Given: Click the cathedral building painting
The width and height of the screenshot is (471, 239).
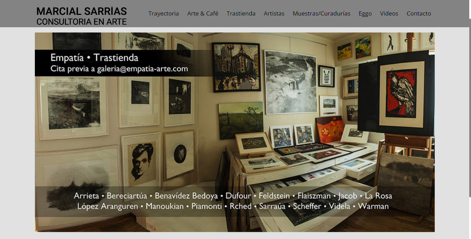Looking at the screenshot, I should point(236,67).
